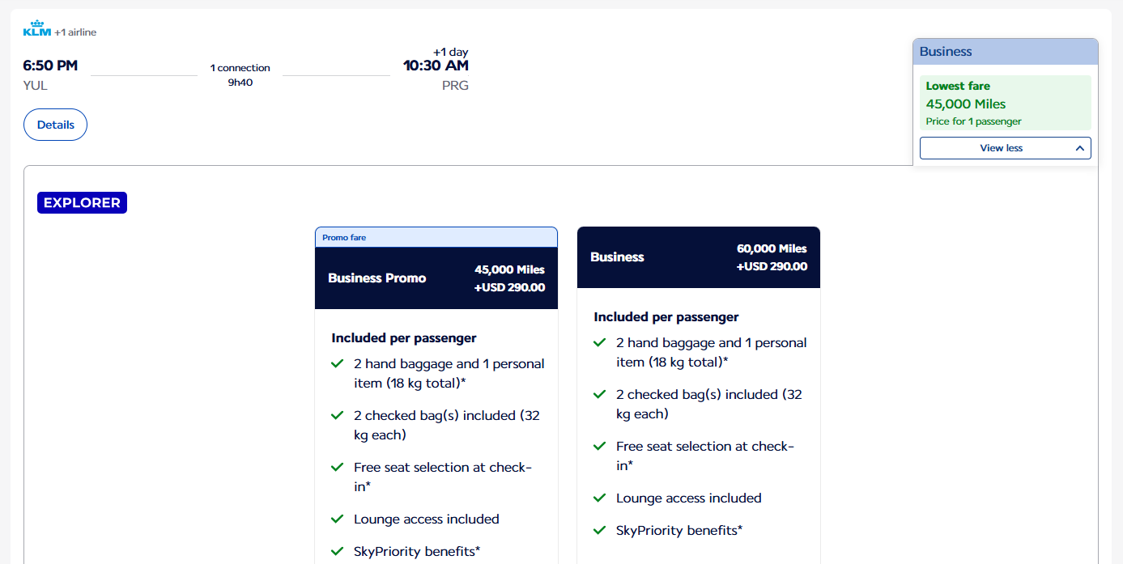
Task: Click the YUL airport code
Action: click(36, 86)
